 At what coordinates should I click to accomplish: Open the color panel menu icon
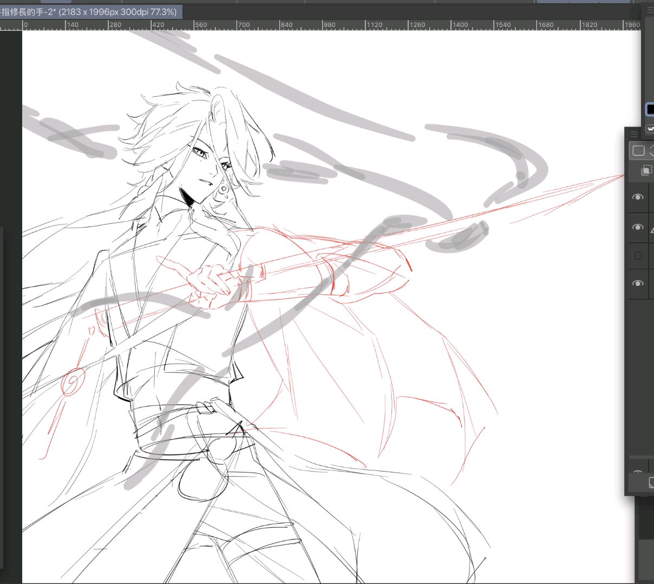coord(650,10)
